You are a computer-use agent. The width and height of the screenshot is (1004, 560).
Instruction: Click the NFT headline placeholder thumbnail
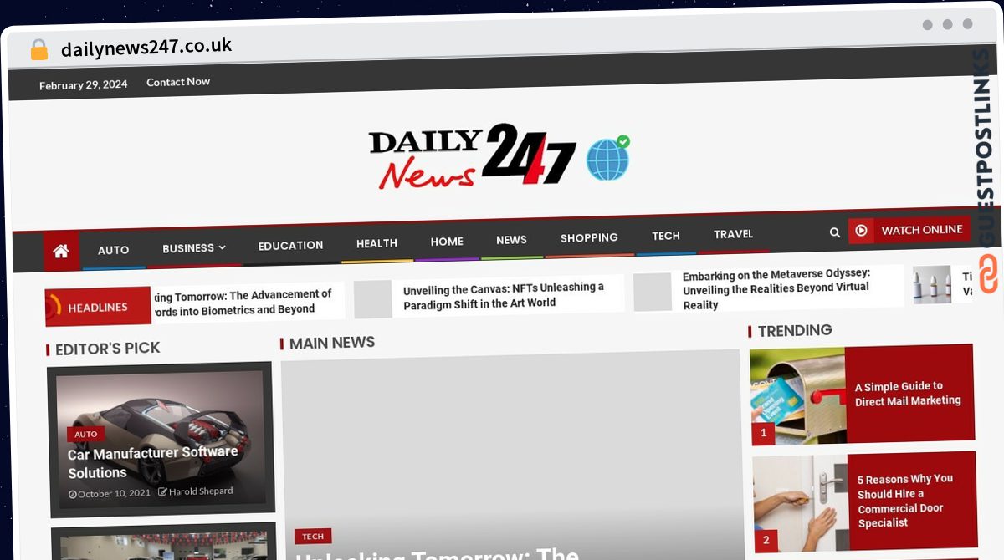coord(373,299)
